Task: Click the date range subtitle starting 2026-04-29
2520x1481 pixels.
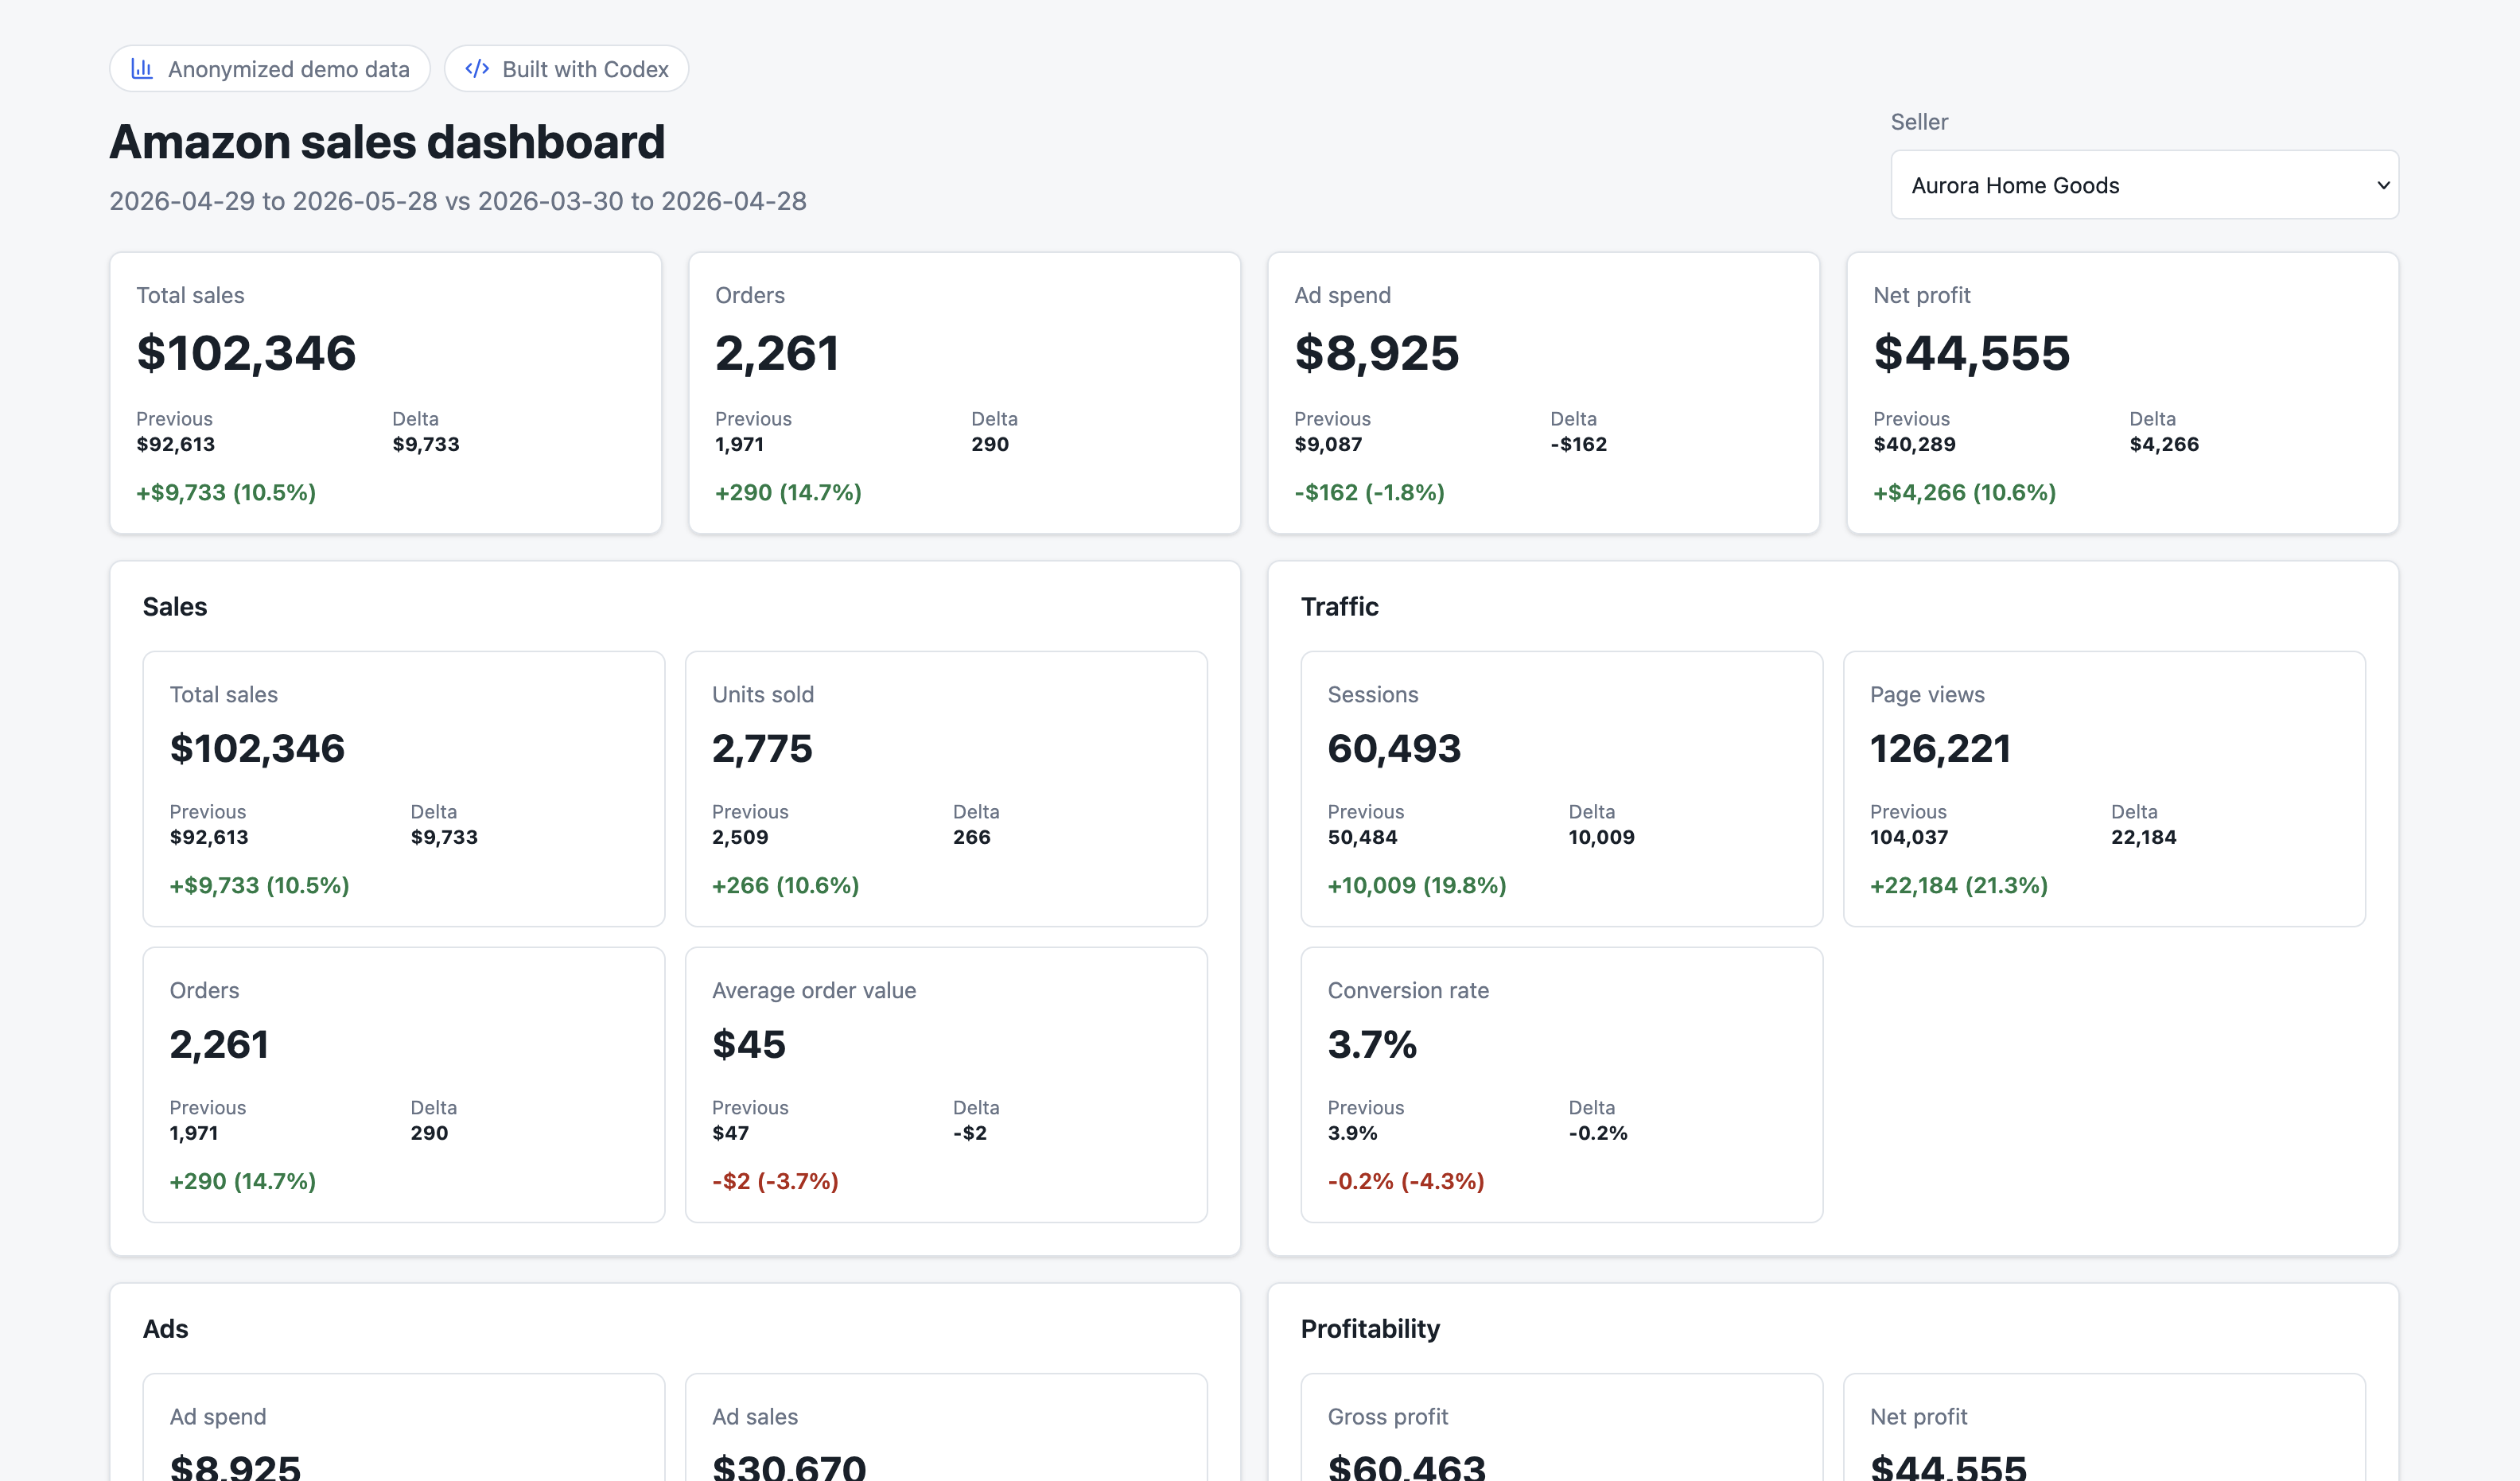Action: pyautogui.click(x=458, y=201)
